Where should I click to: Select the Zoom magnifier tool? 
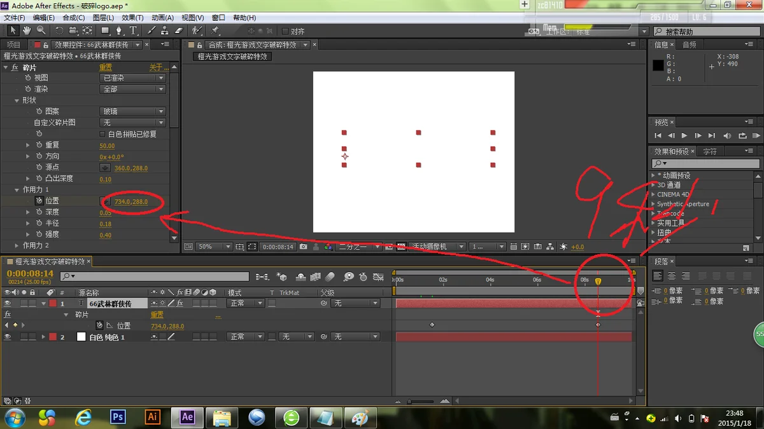coord(41,31)
